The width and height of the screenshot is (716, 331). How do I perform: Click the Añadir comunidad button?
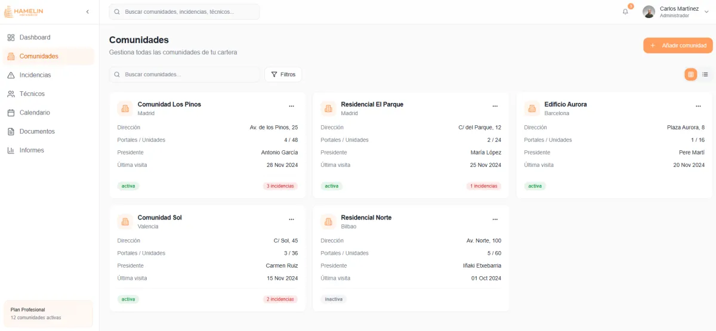coord(678,45)
